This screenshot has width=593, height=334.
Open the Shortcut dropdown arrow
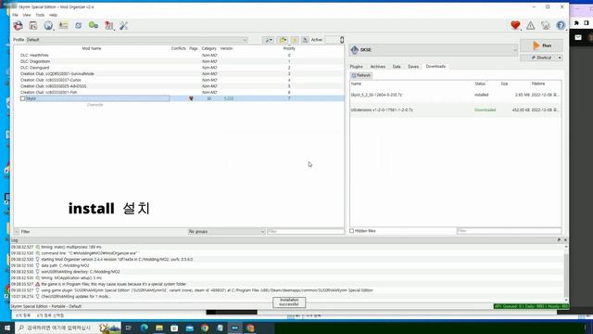point(560,58)
